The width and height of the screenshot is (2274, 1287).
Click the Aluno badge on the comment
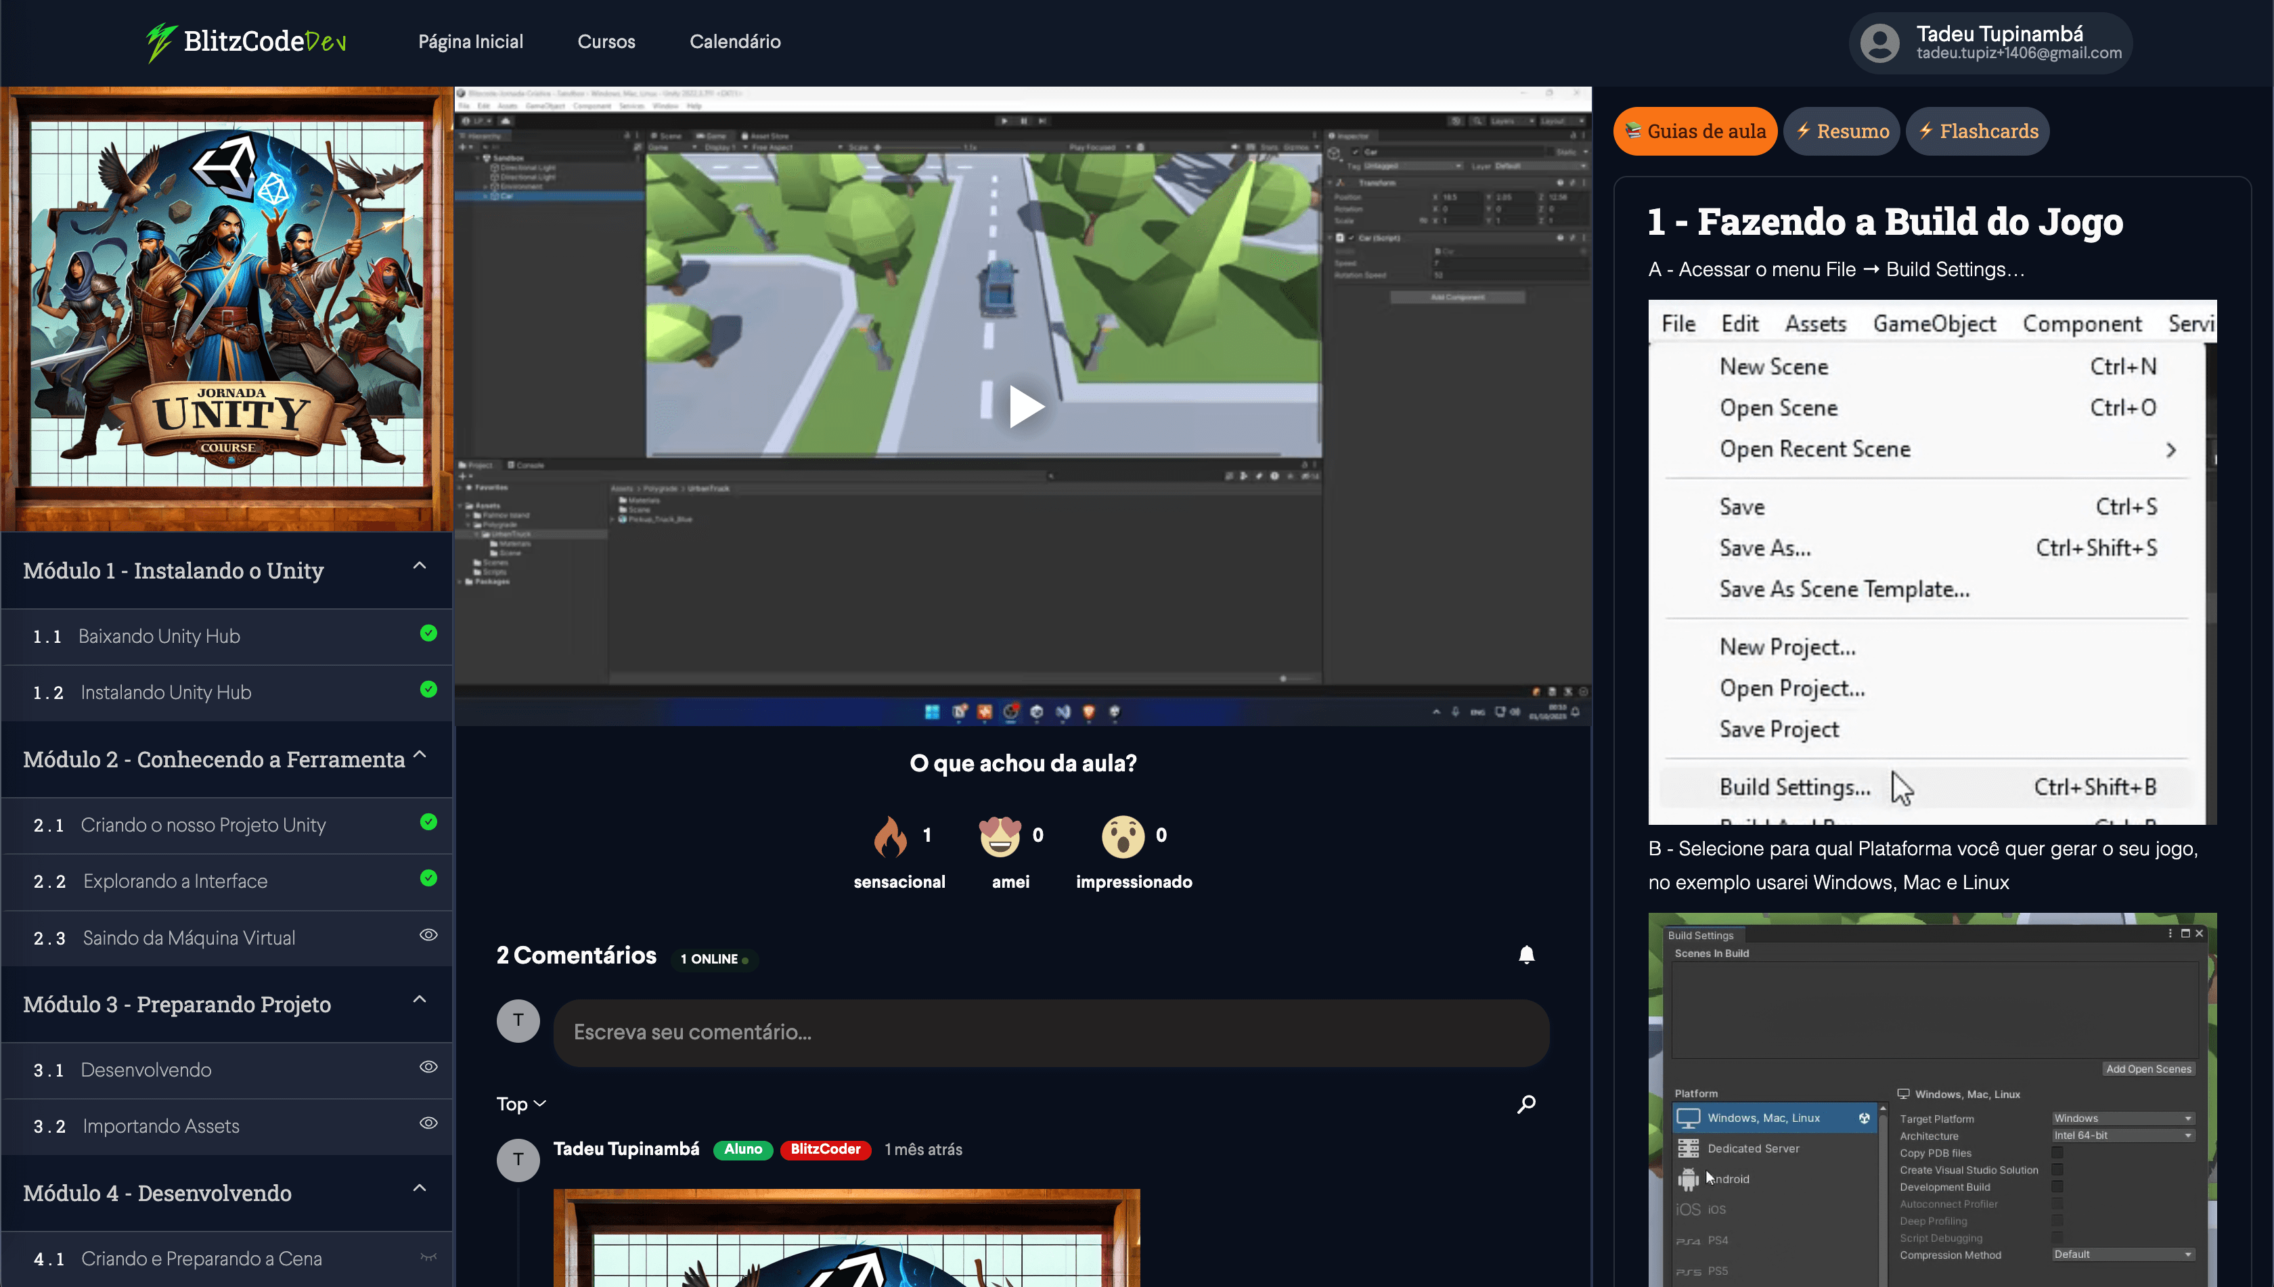point(742,1150)
